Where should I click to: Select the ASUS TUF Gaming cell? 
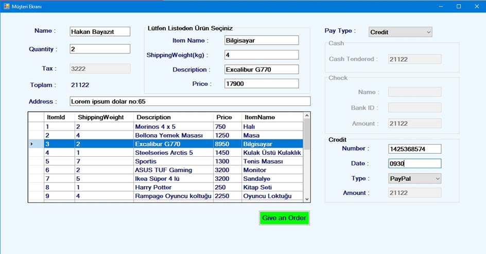[x=173, y=170]
